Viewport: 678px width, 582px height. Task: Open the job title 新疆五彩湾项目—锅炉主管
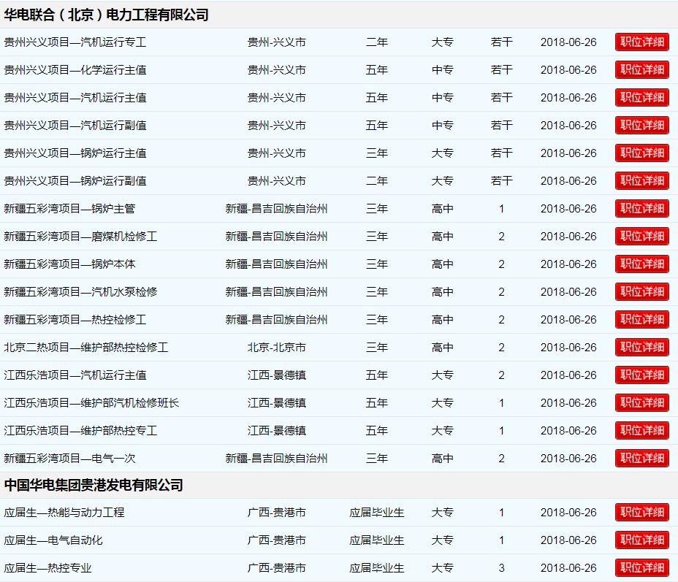point(69,209)
